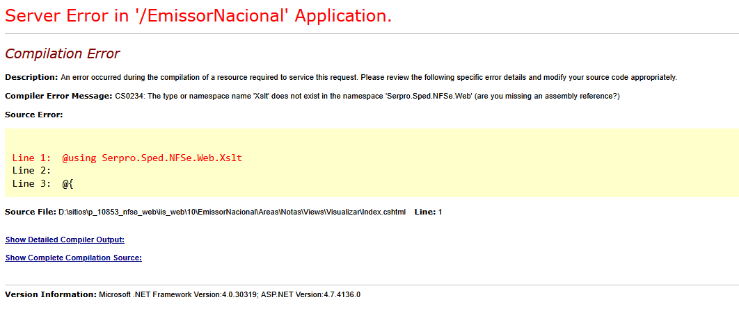Click the empty Line 2 code row
Image resolution: width=739 pixels, height=327 pixels.
[31, 171]
